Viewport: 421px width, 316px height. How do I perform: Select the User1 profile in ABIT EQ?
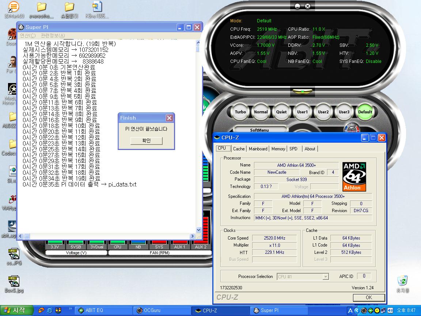(302, 112)
